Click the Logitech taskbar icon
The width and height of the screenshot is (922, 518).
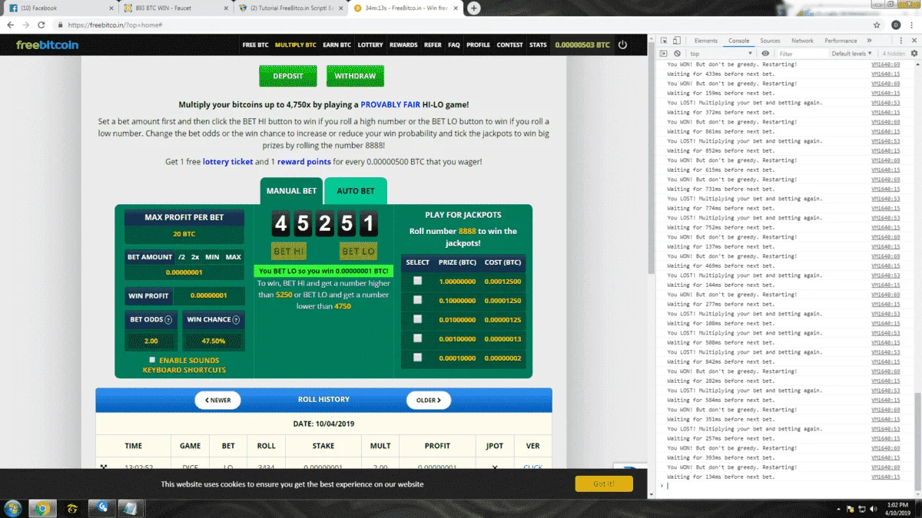[x=101, y=508]
